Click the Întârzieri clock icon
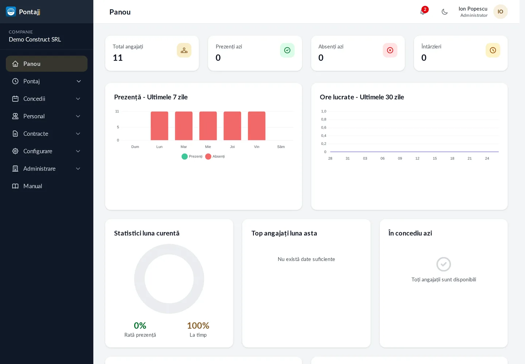 tap(493, 50)
